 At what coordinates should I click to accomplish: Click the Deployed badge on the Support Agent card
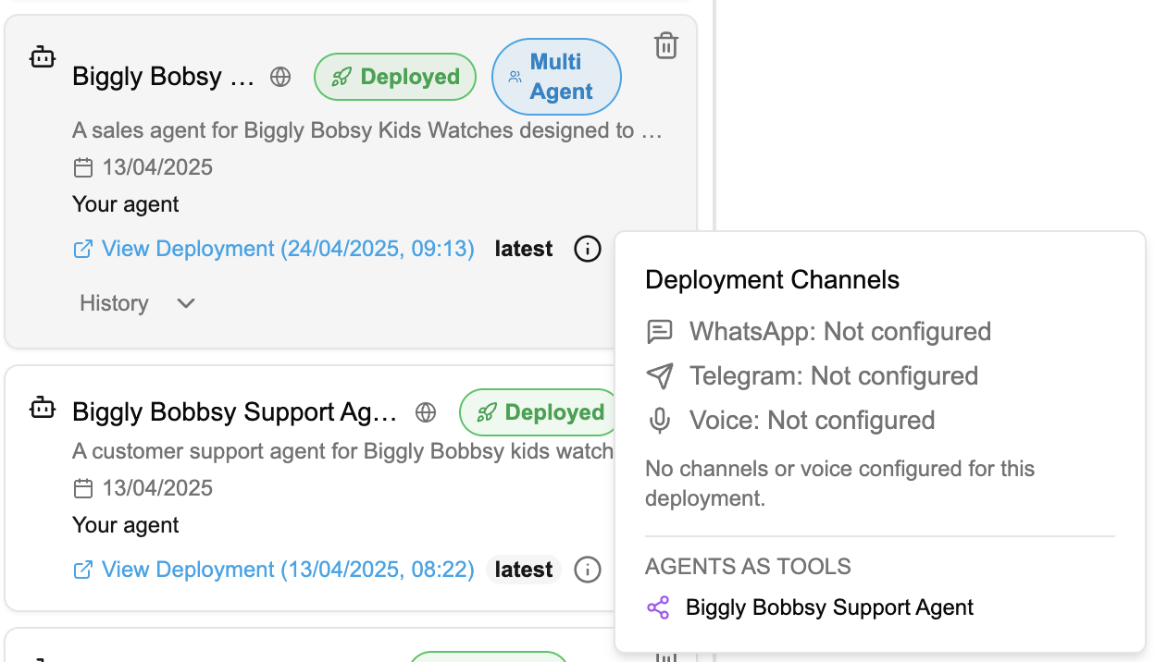tap(540, 412)
